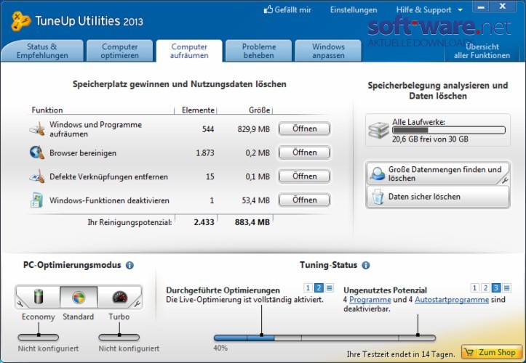Click the Economy Nicht konfiguriert slider

tap(39, 337)
